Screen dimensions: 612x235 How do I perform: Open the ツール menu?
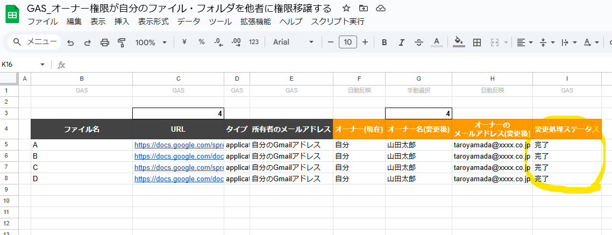[x=220, y=22]
